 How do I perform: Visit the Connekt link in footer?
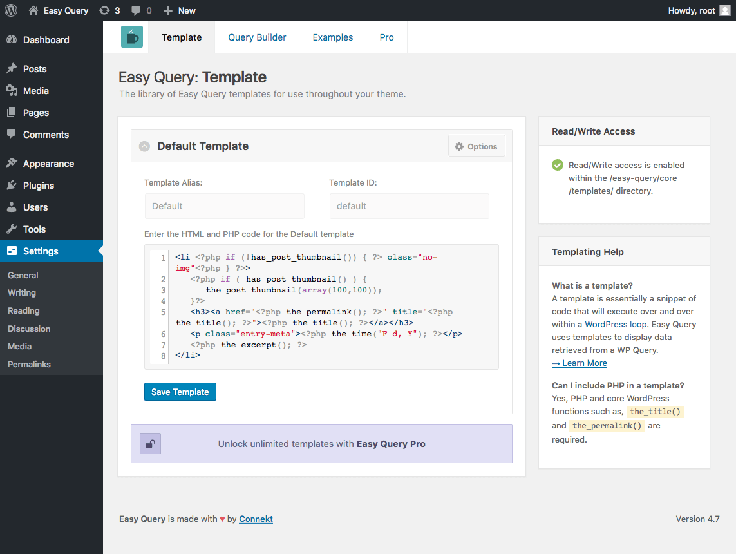pos(256,519)
